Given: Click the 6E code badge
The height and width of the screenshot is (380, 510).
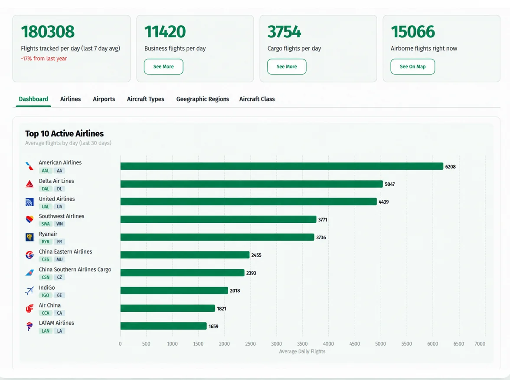Looking at the screenshot, I should pos(59,295).
